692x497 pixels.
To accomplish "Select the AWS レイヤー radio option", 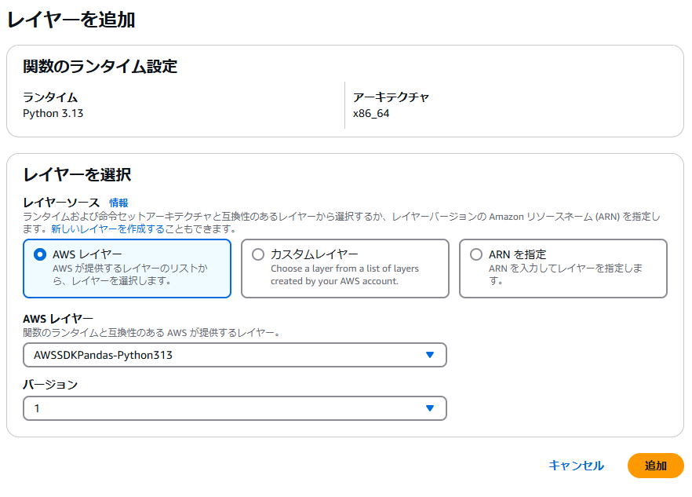I will pyautogui.click(x=40, y=254).
